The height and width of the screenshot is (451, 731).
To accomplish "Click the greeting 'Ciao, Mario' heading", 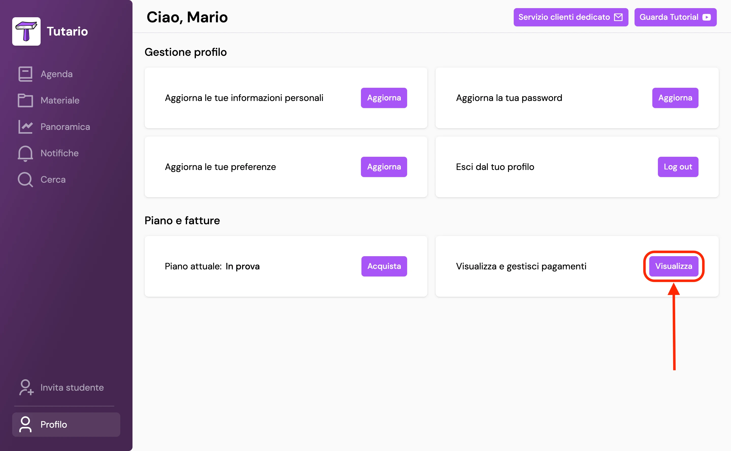I will tap(187, 17).
